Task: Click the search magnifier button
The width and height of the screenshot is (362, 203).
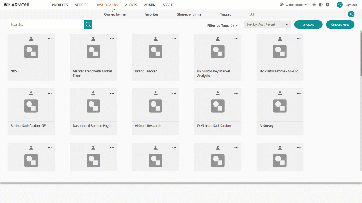Action: pyautogui.click(x=88, y=25)
